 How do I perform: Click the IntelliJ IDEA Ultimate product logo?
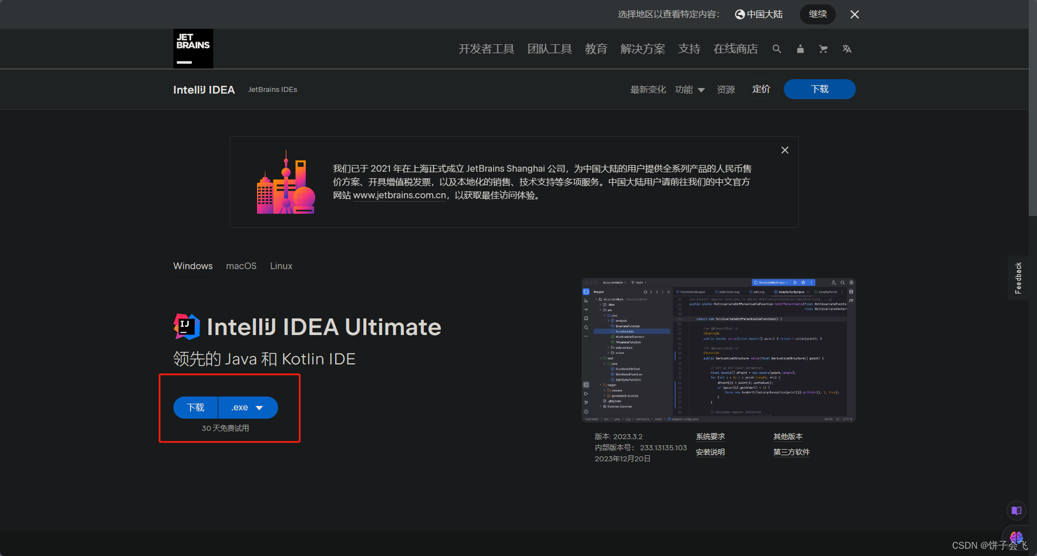pyautogui.click(x=187, y=326)
